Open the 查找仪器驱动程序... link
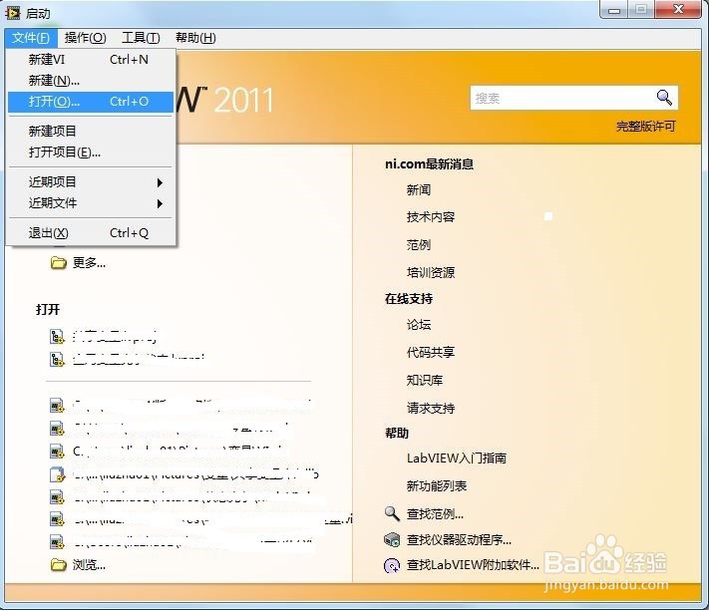709x610 pixels. [459, 539]
